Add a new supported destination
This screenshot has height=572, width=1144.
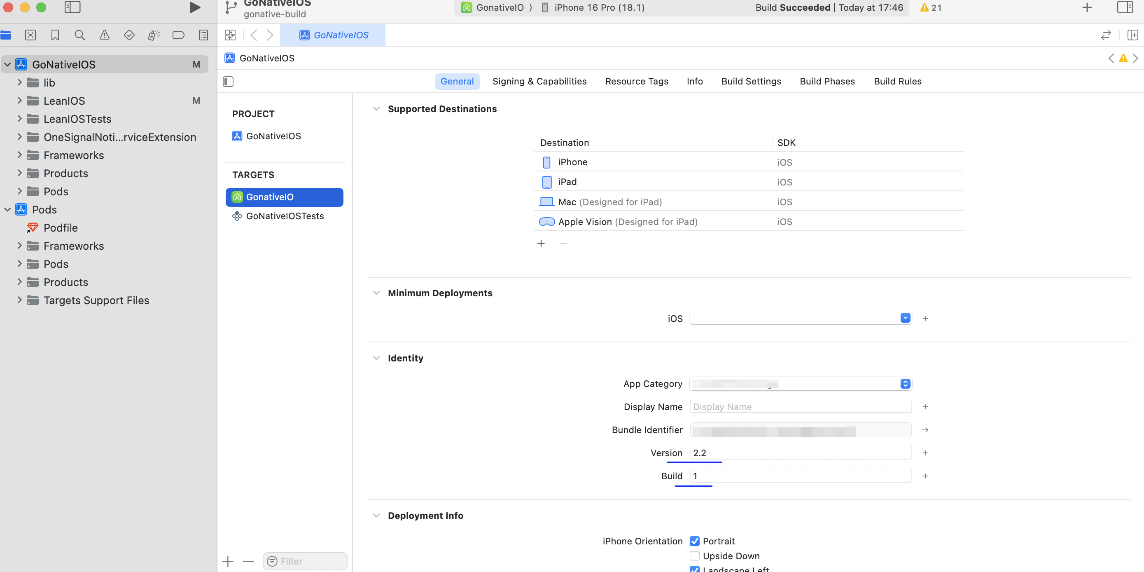click(x=541, y=243)
